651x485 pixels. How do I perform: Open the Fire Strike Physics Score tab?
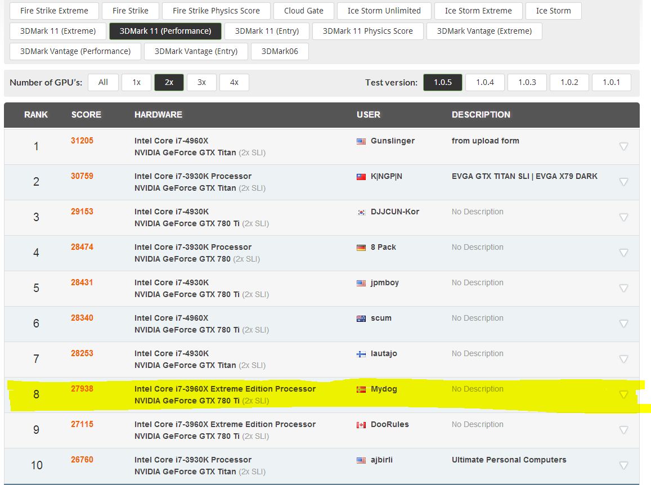coord(216,11)
